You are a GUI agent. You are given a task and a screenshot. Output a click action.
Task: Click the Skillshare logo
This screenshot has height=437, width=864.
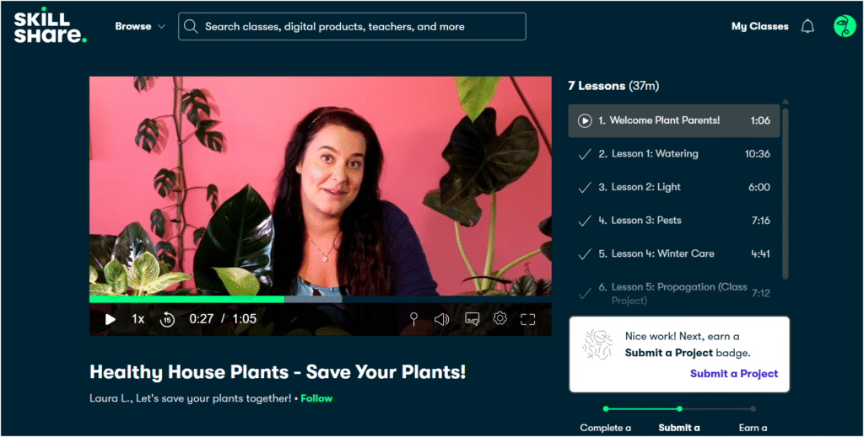pyautogui.click(x=50, y=27)
